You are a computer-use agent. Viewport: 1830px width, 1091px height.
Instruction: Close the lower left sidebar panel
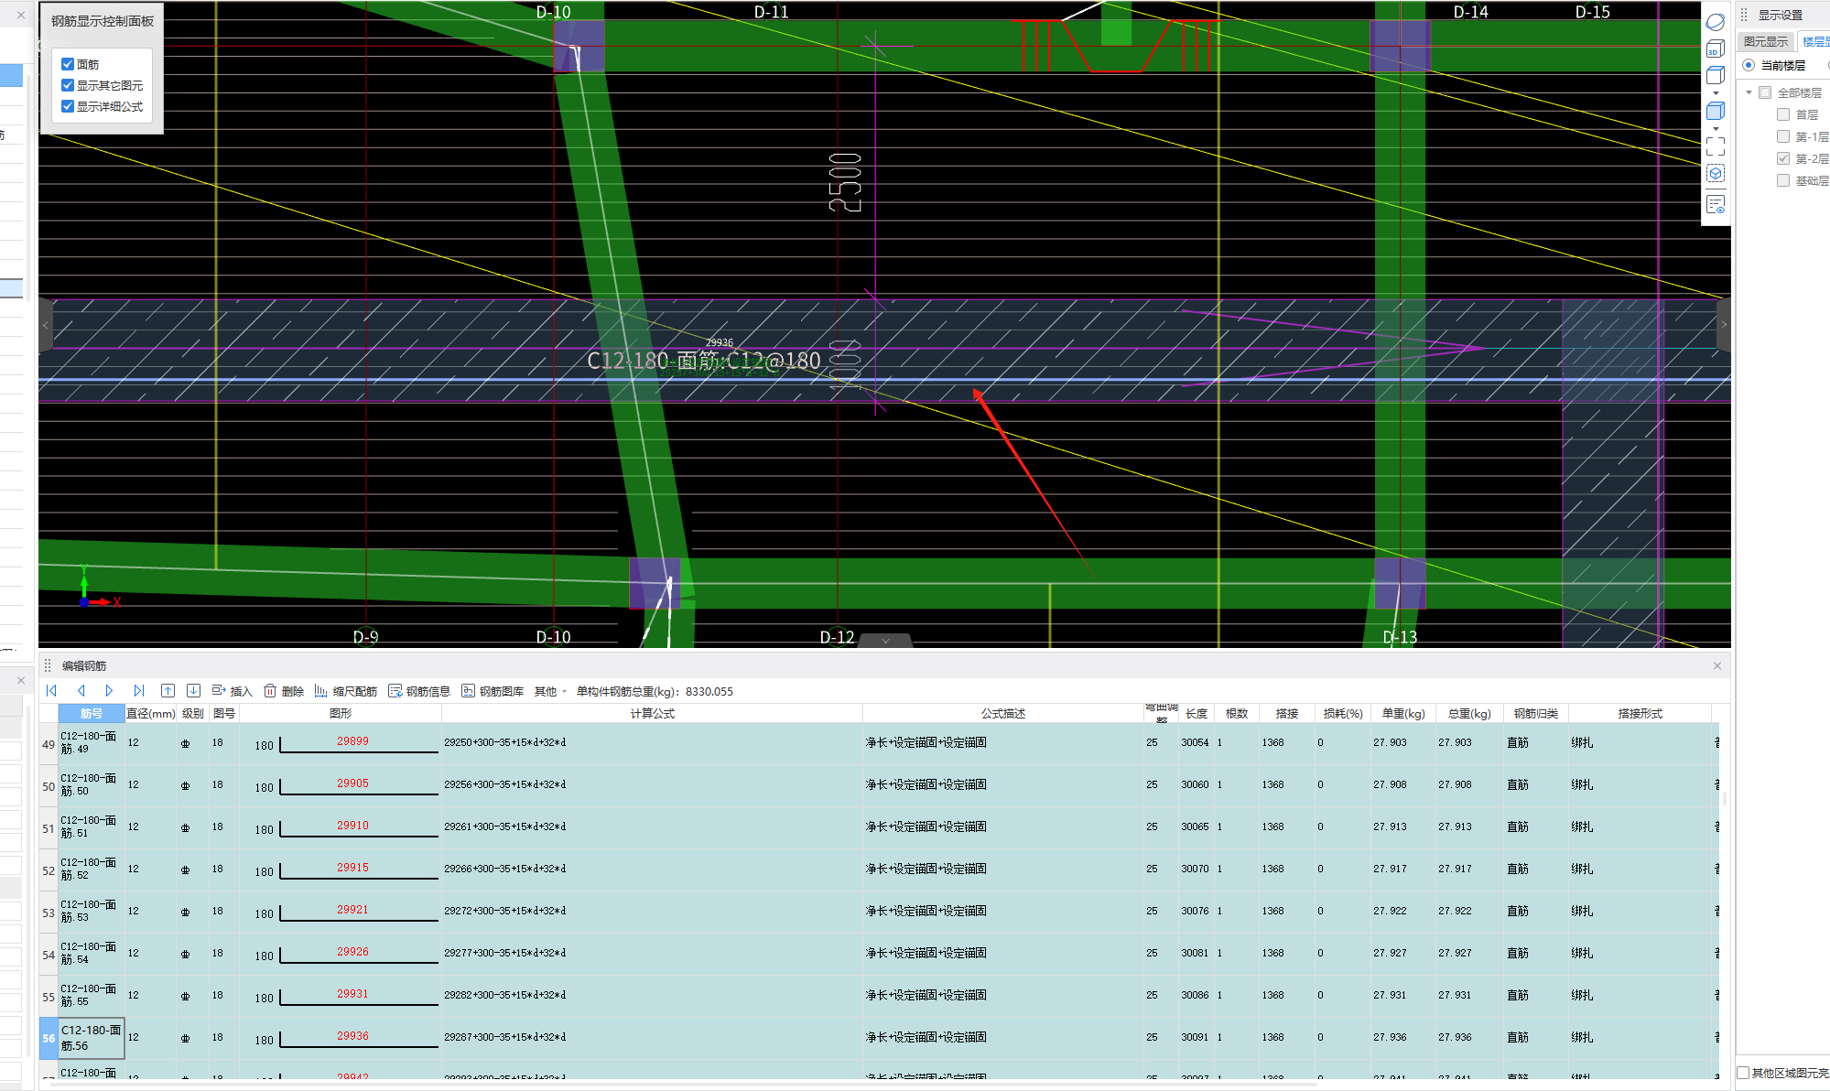pyautogui.click(x=21, y=680)
